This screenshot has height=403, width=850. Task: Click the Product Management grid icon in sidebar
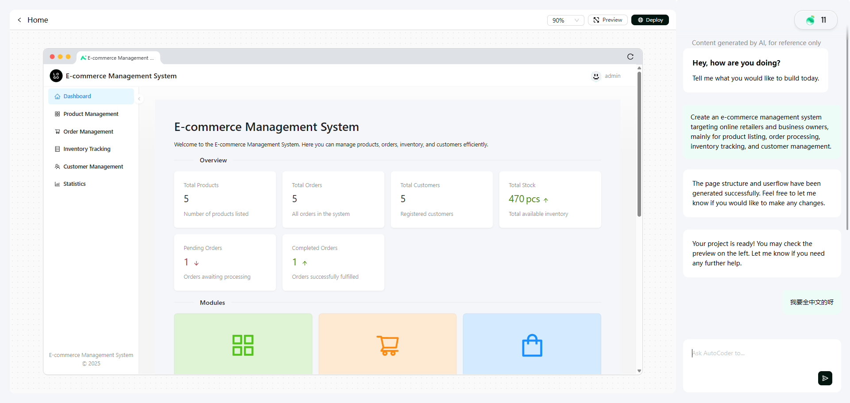click(57, 114)
